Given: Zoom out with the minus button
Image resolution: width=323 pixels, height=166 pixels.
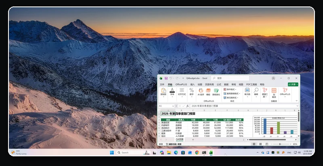Looking at the screenshot, I should (x=272, y=144).
